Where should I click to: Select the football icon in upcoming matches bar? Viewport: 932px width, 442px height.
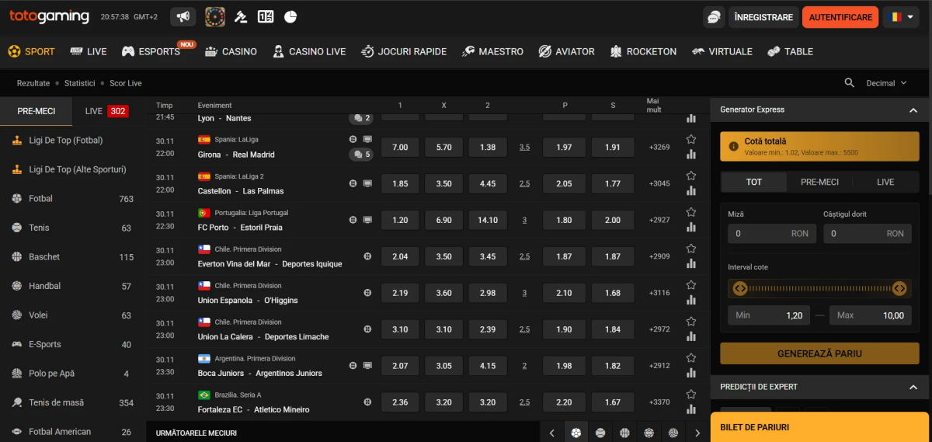tap(576, 433)
